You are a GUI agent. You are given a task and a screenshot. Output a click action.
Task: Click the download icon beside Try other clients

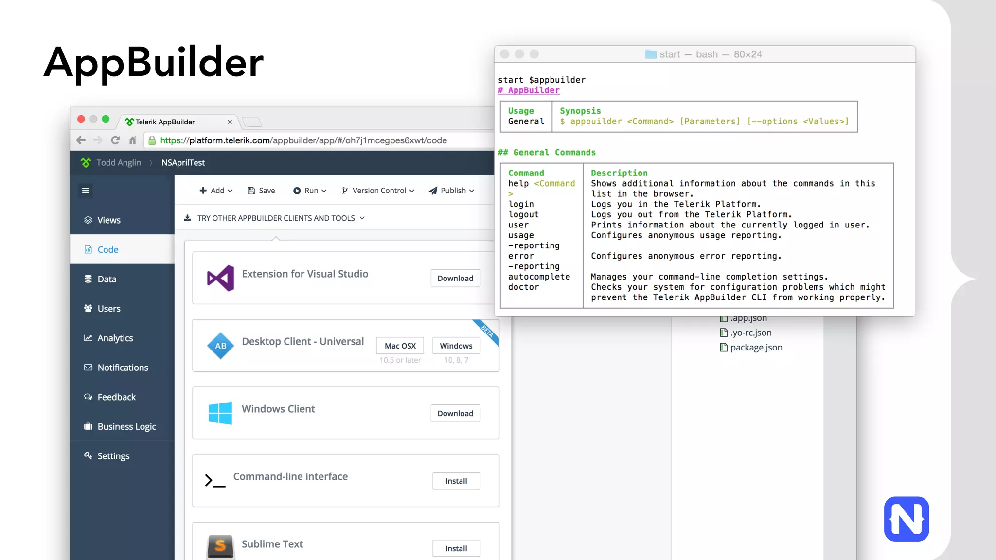[187, 218]
